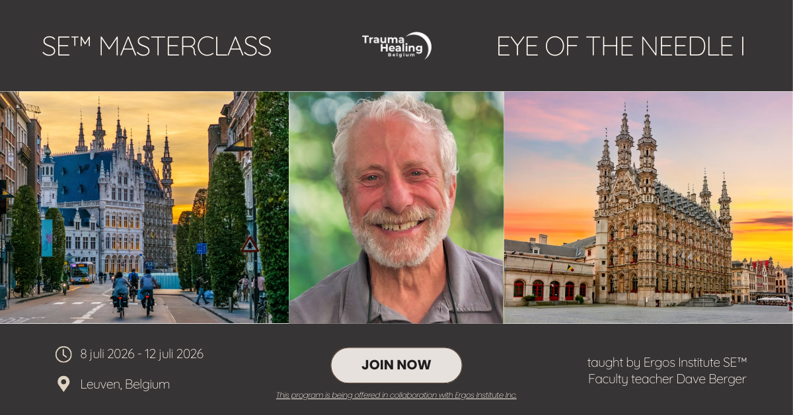Viewport: 793px width, 415px height.
Task: Select the gothic town hall sunset photo
Action: point(648,207)
